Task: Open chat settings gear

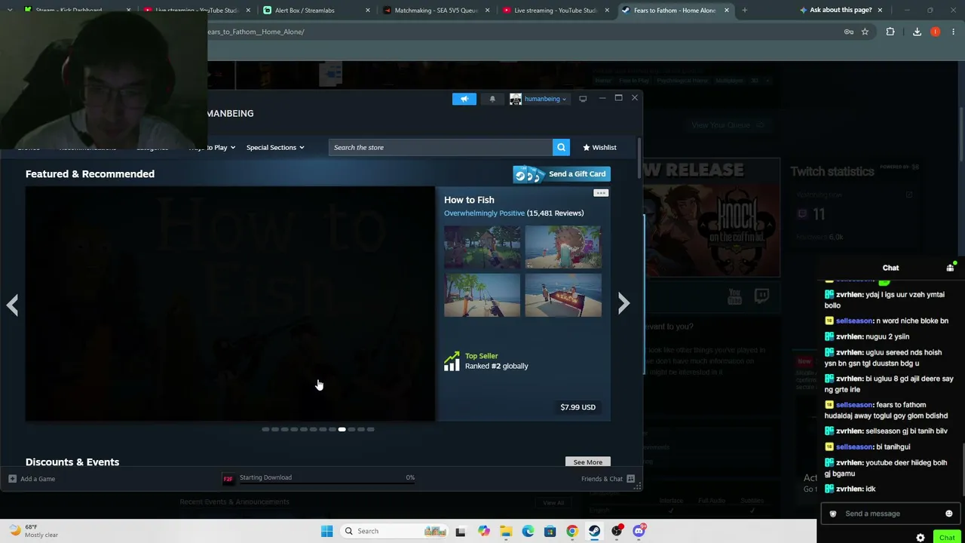Action: pos(921,538)
